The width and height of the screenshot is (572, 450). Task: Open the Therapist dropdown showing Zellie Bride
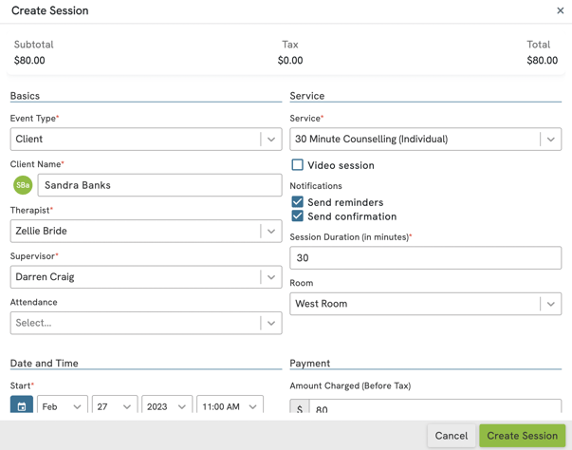coord(146,231)
